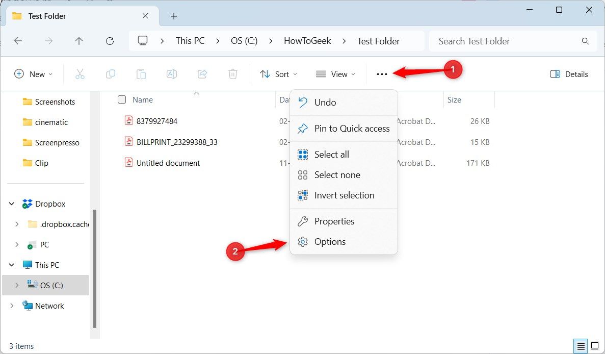Click the Copy icon in toolbar

pos(111,74)
